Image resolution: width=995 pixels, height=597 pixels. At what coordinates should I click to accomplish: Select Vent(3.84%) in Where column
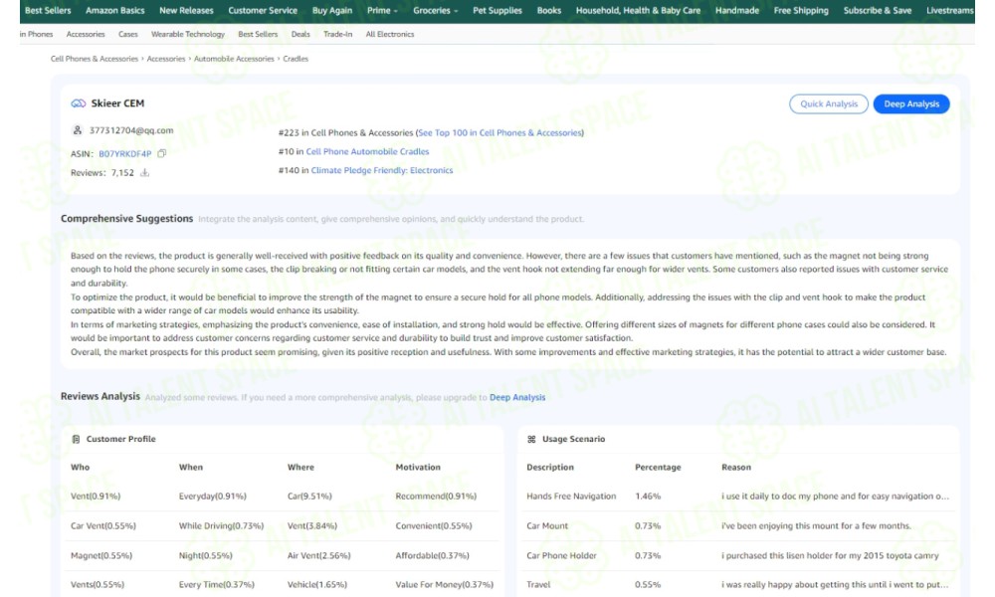(311, 526)
